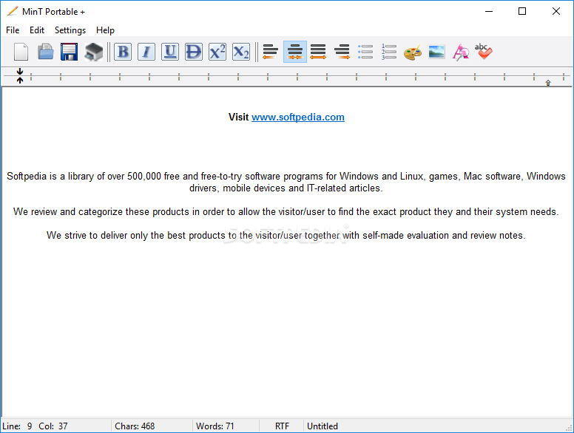Click the window resize grip in the corner
574x433 pixels.
click(x=569, y=428)
